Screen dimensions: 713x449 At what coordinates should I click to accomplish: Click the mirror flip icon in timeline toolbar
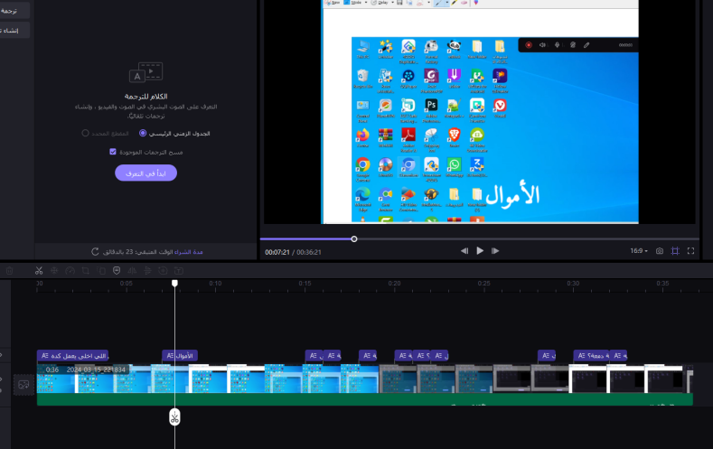(132, 271)
